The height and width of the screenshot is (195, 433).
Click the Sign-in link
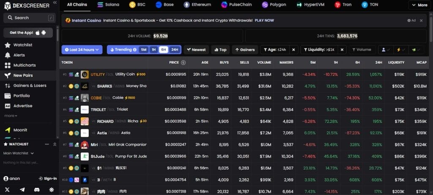point(47,179)
